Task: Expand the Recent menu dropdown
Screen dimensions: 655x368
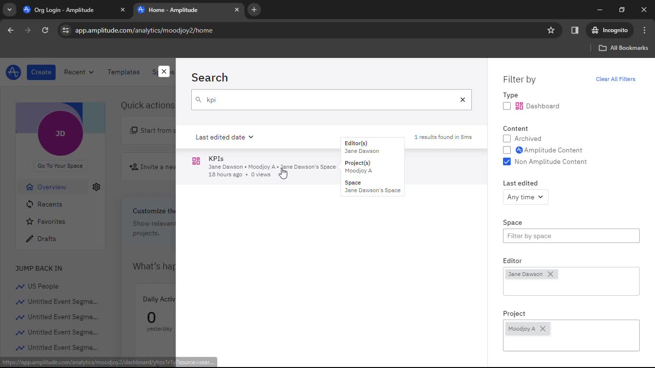Action: [x=79, y=72]
